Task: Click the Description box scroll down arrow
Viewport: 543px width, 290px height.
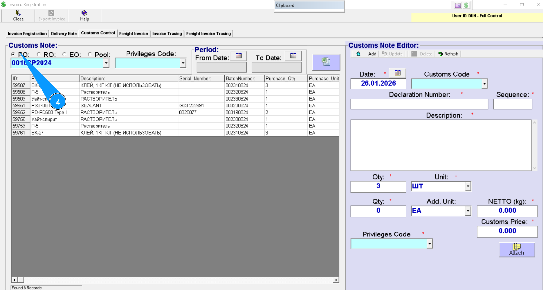Action: point(535,168)
